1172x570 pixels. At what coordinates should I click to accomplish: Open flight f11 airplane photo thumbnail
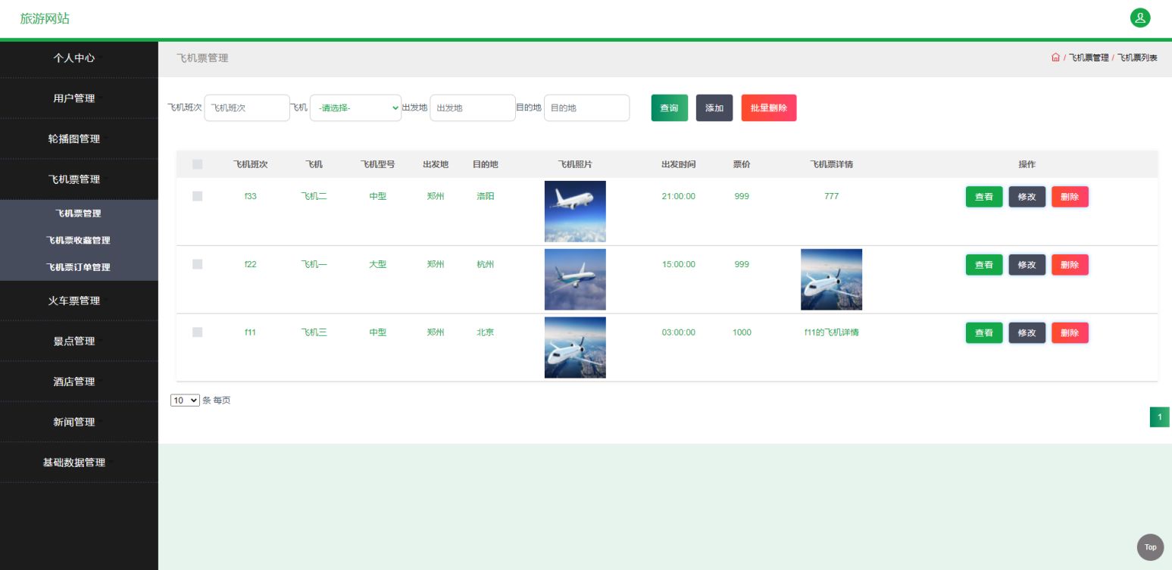point(575,347)
